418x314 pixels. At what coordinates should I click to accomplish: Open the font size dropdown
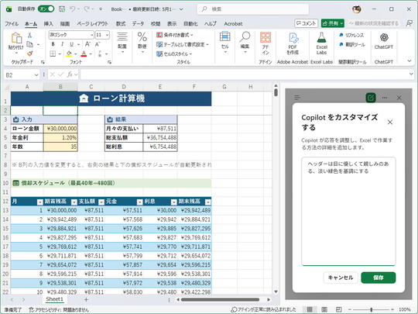107,35
